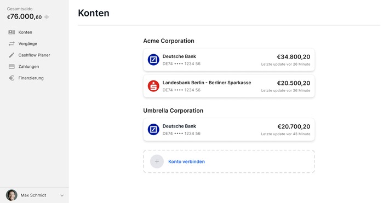Open the Landesbank Berlin account card
The image size is (389, 203).
pyautogui.click(x=229, y=86)
